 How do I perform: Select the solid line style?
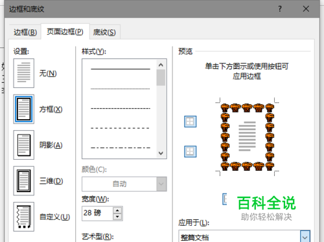pyautogui.click(x=121, y=69)
